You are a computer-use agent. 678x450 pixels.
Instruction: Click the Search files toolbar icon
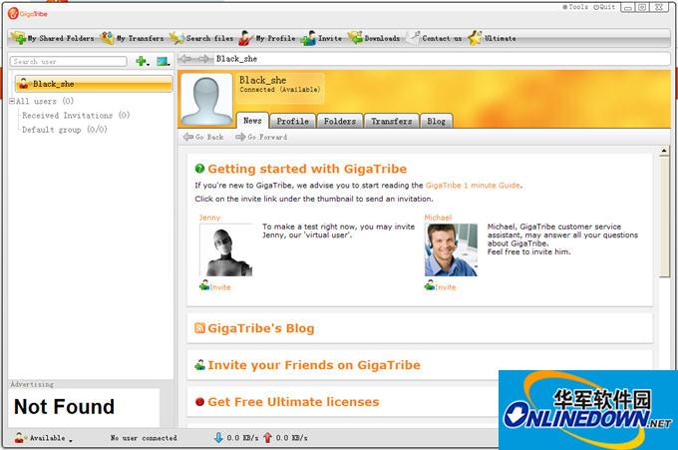[x=202, y=38]
